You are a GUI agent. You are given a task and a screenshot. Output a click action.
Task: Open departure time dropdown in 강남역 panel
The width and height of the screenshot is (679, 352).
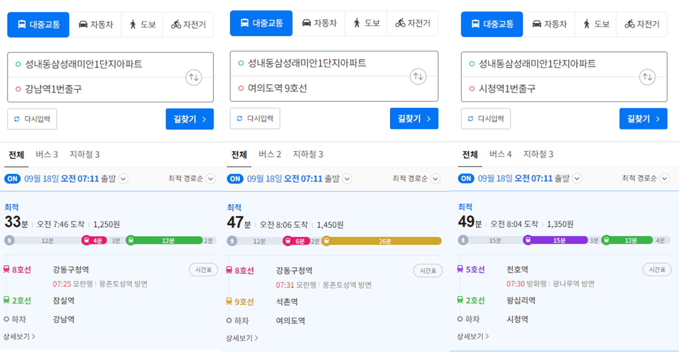124,179
